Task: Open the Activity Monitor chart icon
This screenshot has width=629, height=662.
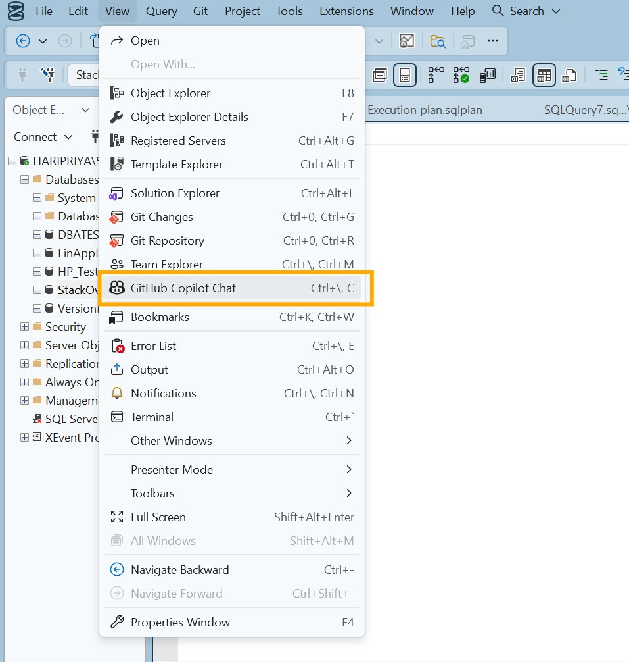Action: click(x=407, y=41)
